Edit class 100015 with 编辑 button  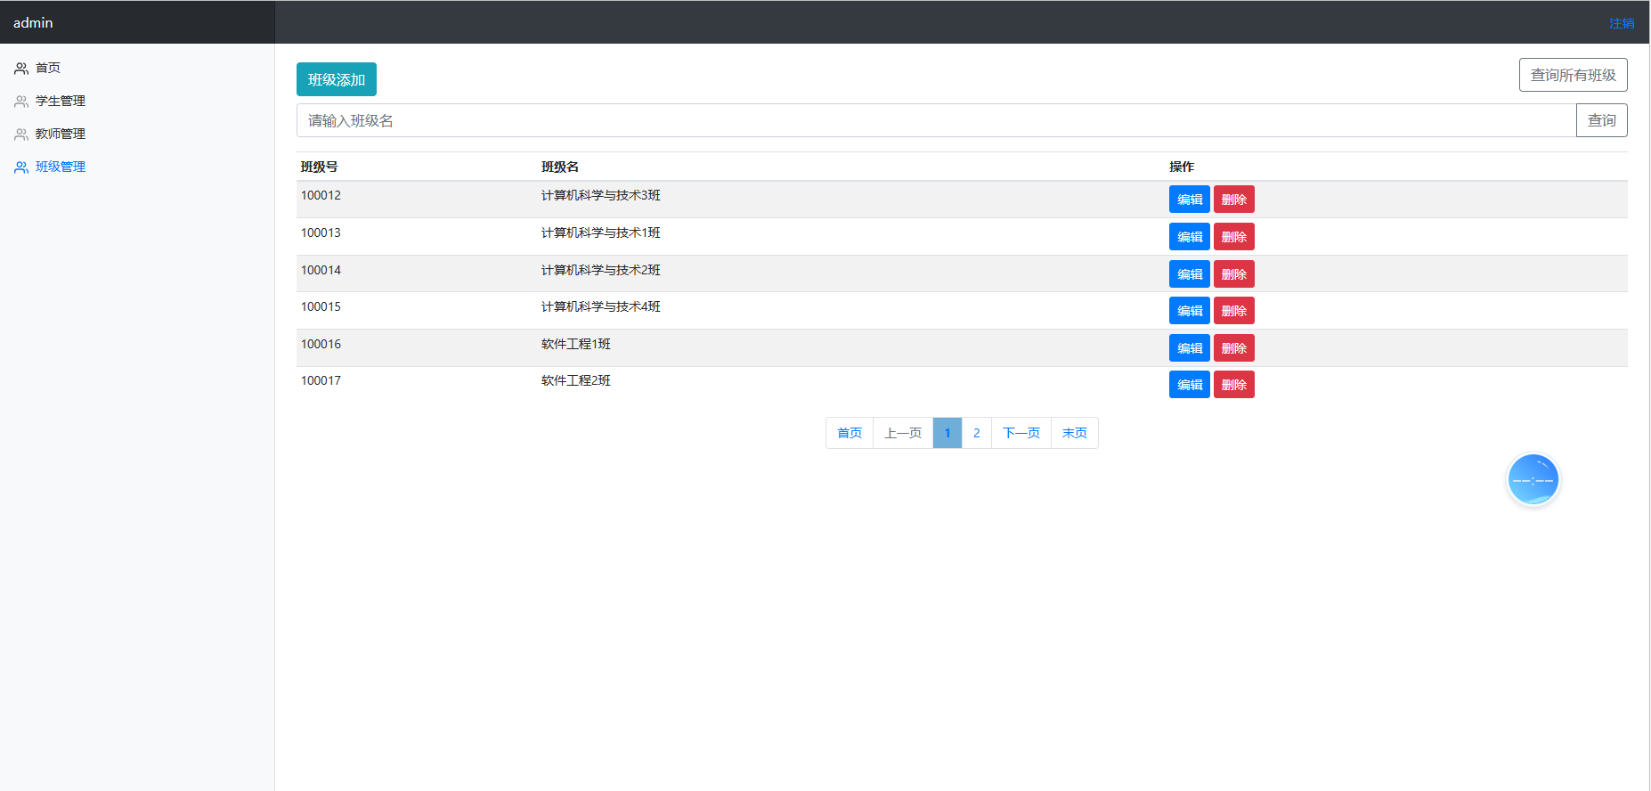1190,311
